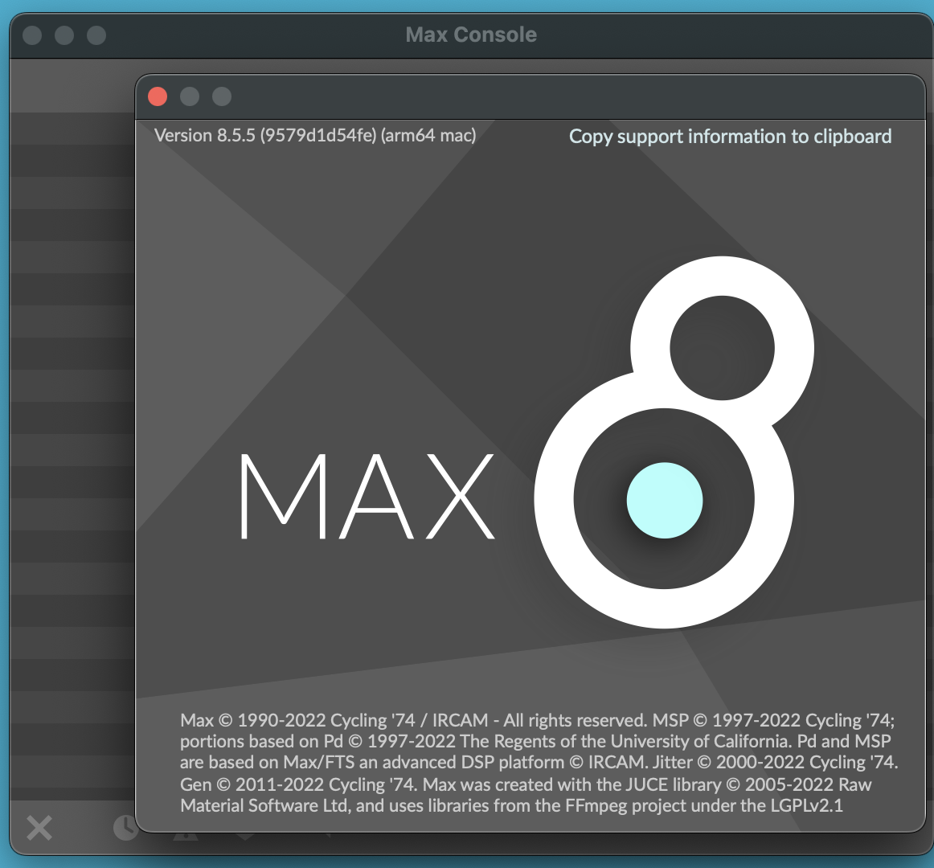
Task: Select the Max Console title bar
Action: coord(470,35)
